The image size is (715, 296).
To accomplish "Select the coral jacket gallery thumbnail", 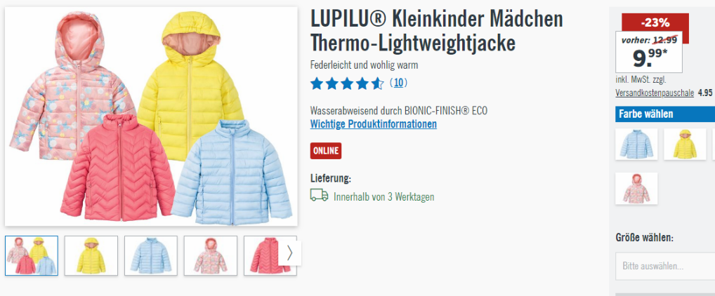I will pos(270,255).
